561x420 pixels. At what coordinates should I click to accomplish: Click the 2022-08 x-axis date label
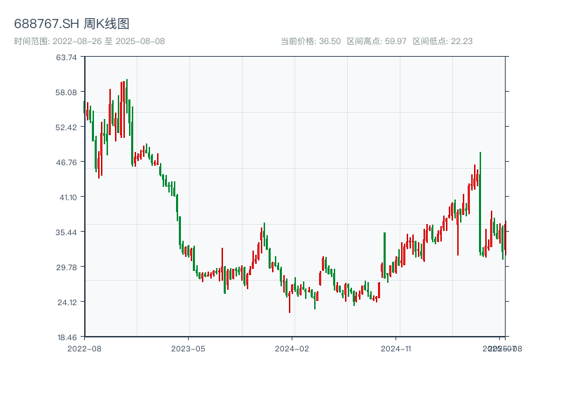point(84,348)
